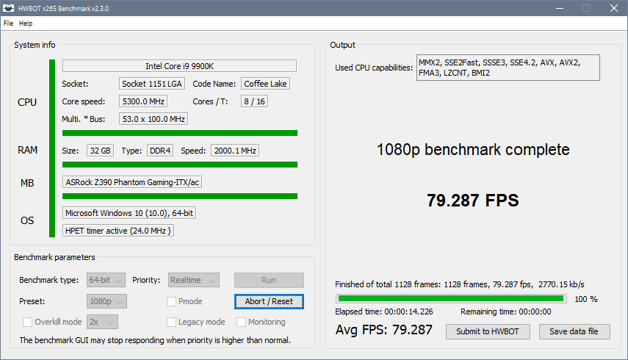The width and height of the screenshot is (628, 360).
Task: Click the Used CPU capabilities text box
Action: click(508, 68)
